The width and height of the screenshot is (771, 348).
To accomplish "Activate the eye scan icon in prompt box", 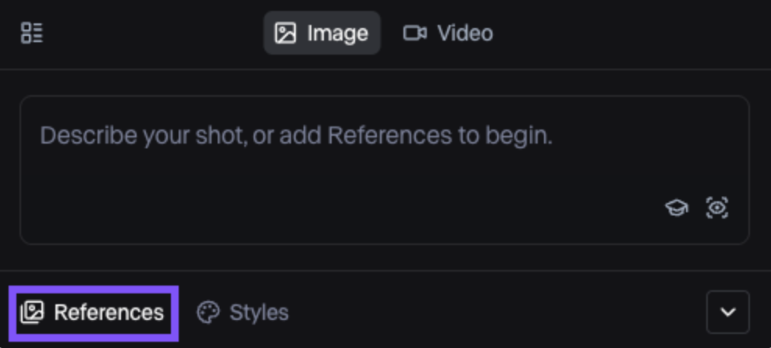I will [717, 208].
